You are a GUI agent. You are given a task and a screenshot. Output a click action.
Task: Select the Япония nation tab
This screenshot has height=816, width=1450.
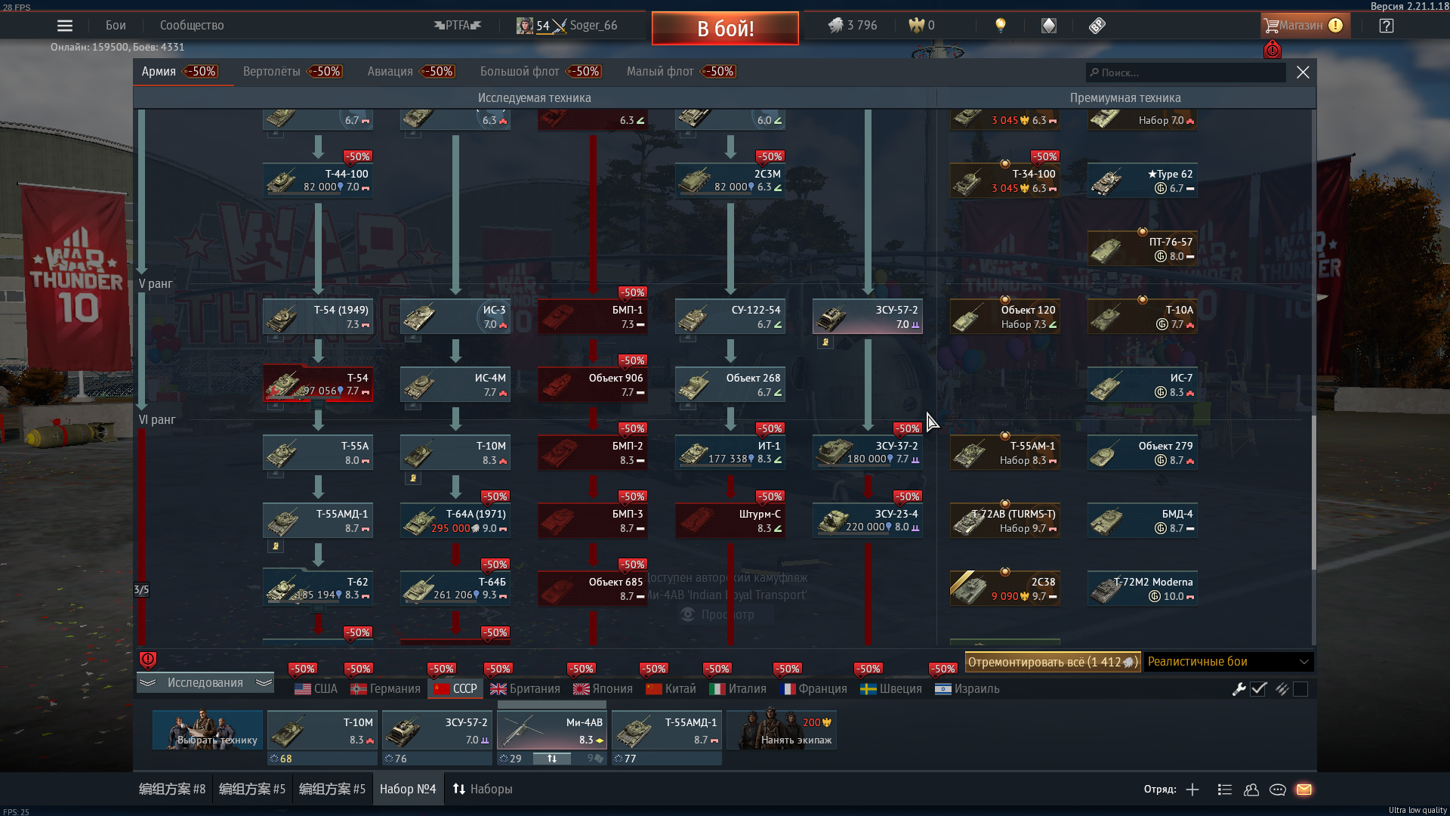coord(603,689)
